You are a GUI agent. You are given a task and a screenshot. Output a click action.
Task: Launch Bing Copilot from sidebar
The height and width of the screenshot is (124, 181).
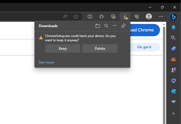click(x=174, y=16)
